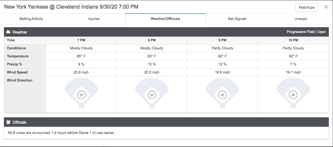Open the Bet Signals tab
This screenshot has width=333, height=147.
click(237, 19)
